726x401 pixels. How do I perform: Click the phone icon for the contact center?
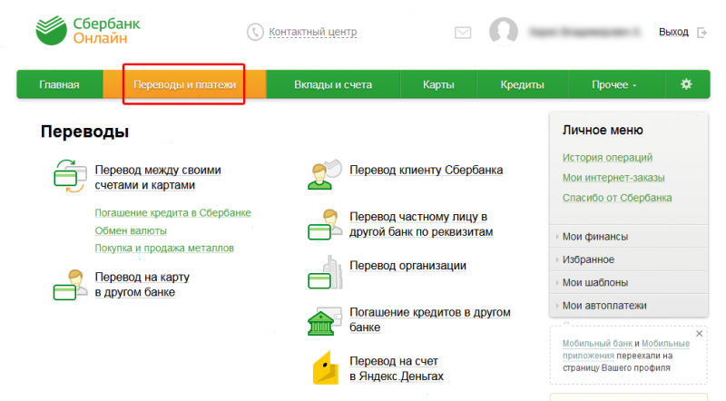(255, 32)
